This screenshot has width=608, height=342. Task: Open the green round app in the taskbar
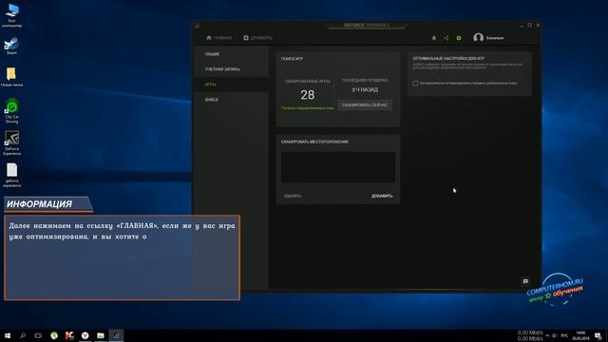click(x=54, y=335)
